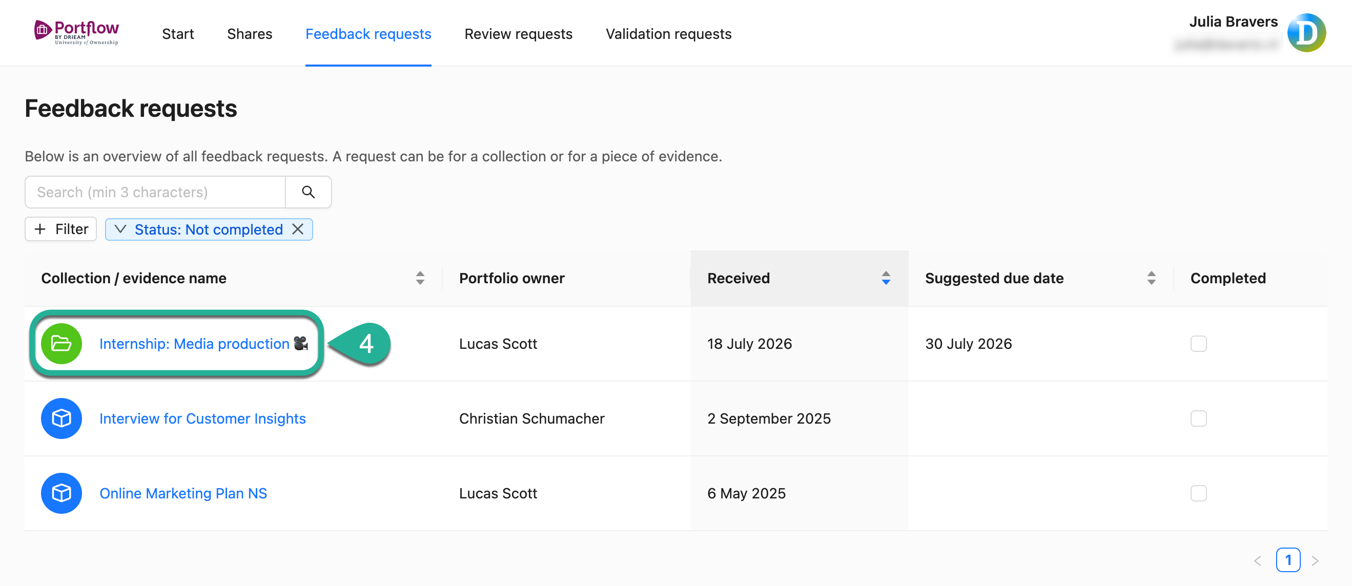
Task: Click the 18 July 2026 received date
Action: (x=749, y=344)
